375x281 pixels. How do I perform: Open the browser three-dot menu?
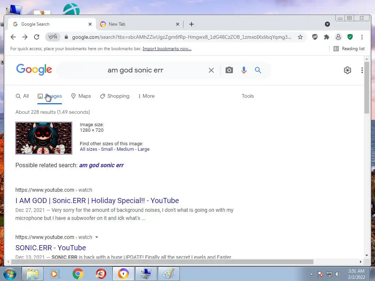[x=362, y=37]
